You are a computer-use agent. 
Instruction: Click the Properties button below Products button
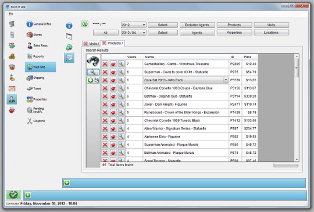pos(234,33)
